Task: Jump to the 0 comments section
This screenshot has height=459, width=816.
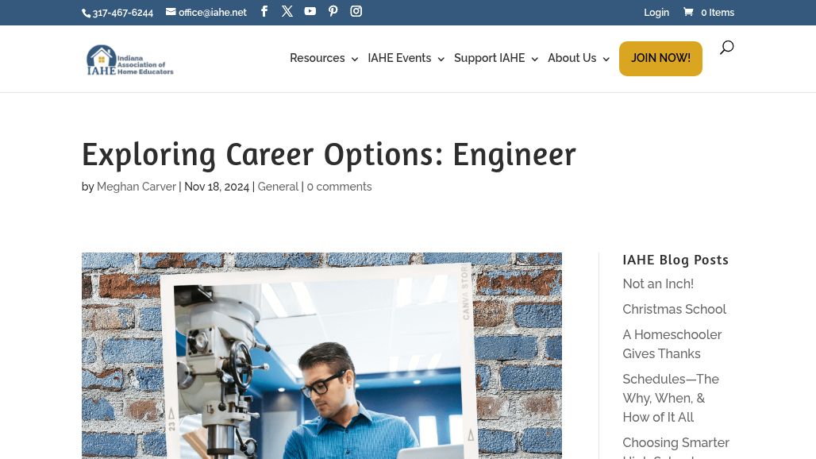Action: (339, 187)
